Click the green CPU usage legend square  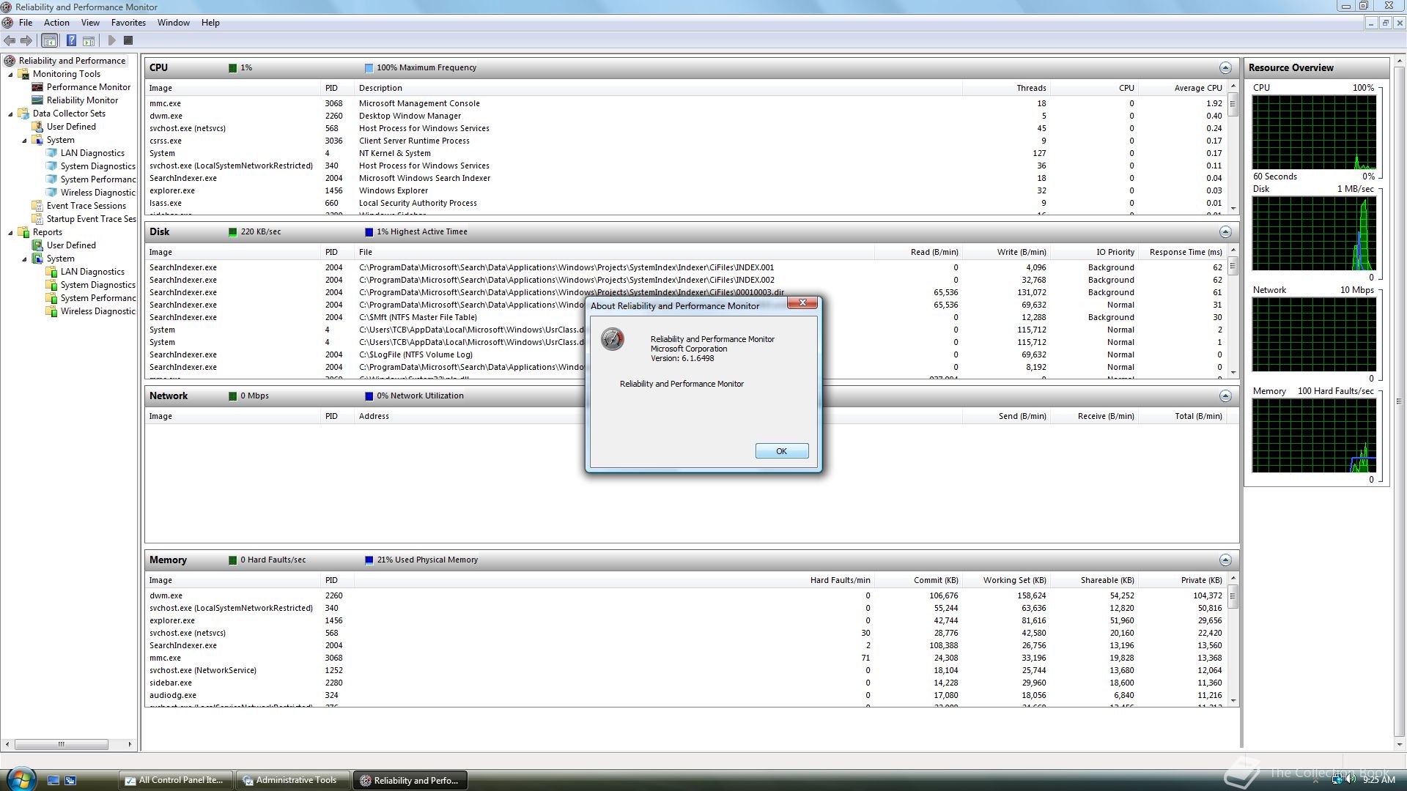(232, 68)
